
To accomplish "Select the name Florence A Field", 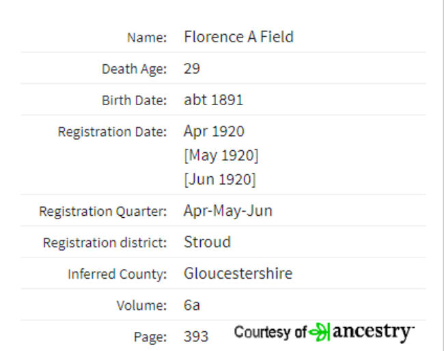I will click(238, 37).
